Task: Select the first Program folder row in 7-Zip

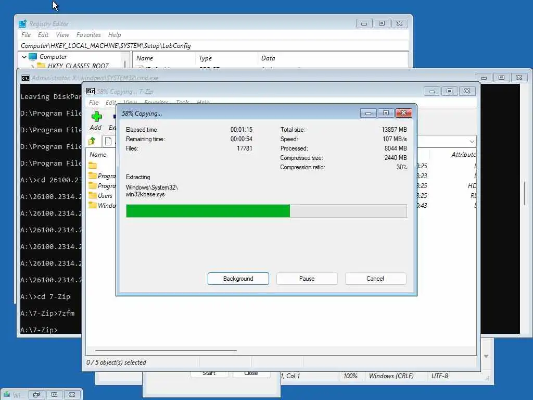Action: (101, 176)
